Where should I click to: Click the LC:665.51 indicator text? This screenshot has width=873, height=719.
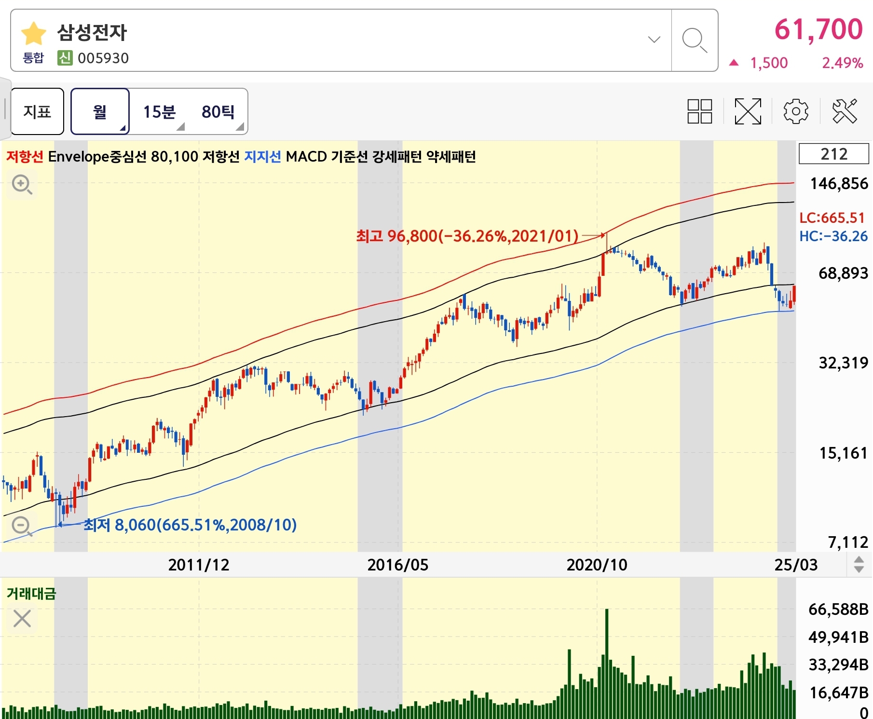832,217
